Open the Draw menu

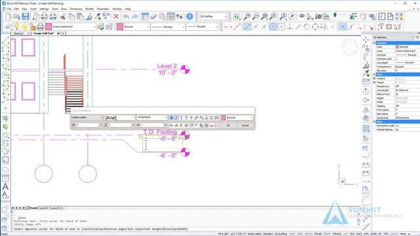pos(64,9)
